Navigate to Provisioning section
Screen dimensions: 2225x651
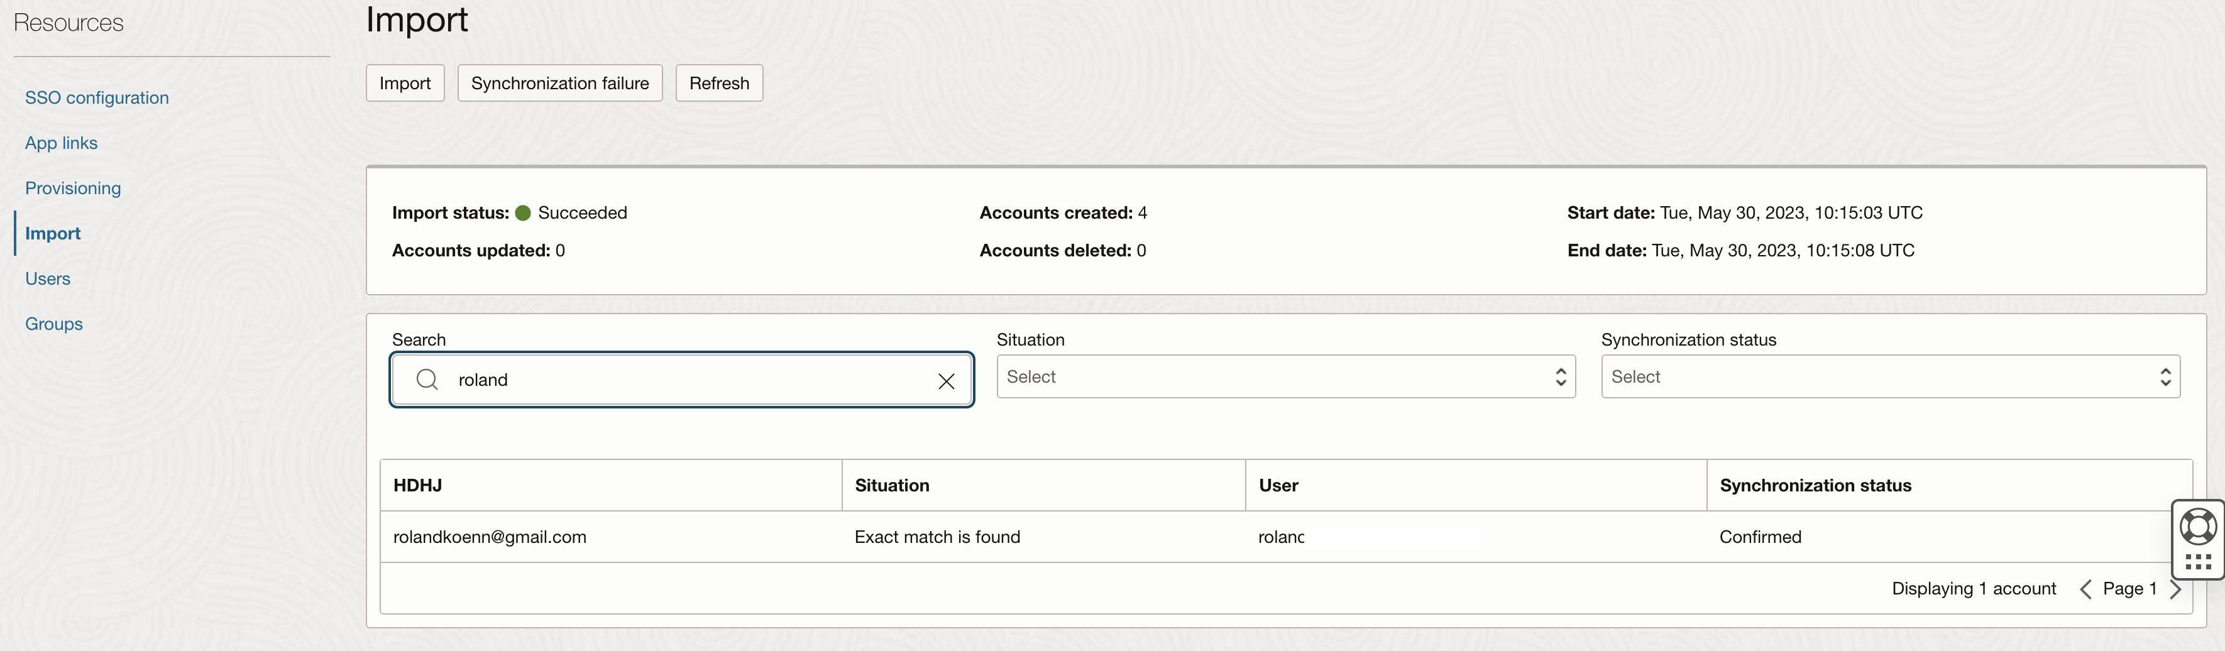74,189
